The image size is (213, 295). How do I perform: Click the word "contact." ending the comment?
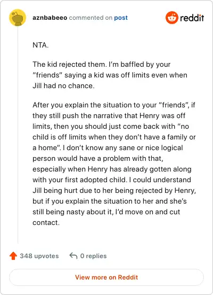(46, 222)
